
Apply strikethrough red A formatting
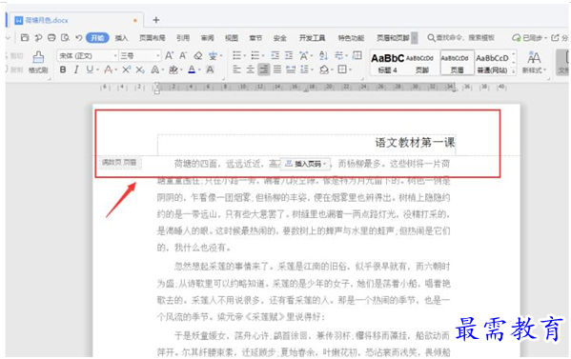pyautogui.click(x=108, y=70)
